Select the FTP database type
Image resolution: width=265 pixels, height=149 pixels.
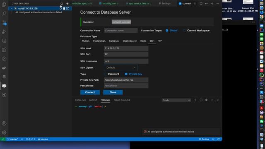(159, 41)
